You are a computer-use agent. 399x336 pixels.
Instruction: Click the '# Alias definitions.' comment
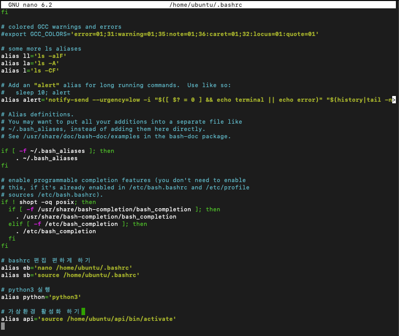38,114
